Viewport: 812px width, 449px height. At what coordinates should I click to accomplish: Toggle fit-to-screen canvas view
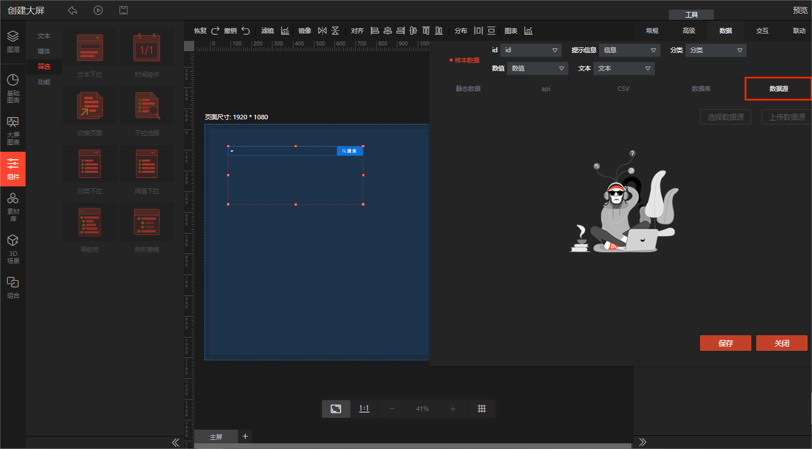[x=336, y=409]
